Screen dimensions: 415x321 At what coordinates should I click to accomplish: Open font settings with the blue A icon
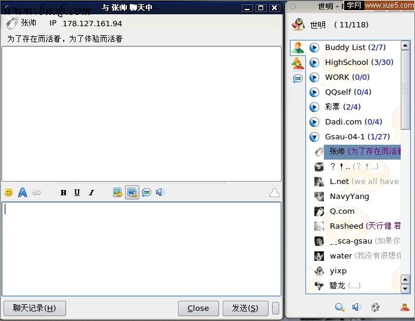pos(23,192)
